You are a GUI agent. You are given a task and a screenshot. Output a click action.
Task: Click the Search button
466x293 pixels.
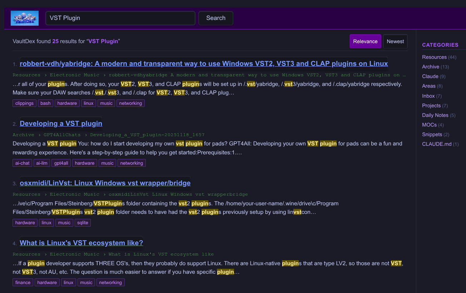click(216, 18)
